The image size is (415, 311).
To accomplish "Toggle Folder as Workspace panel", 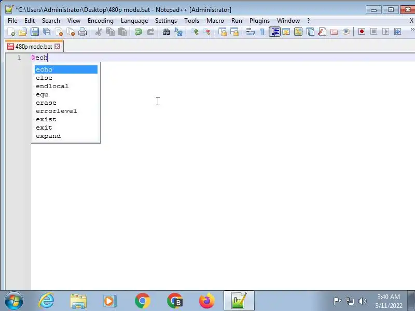I will 334,32.
